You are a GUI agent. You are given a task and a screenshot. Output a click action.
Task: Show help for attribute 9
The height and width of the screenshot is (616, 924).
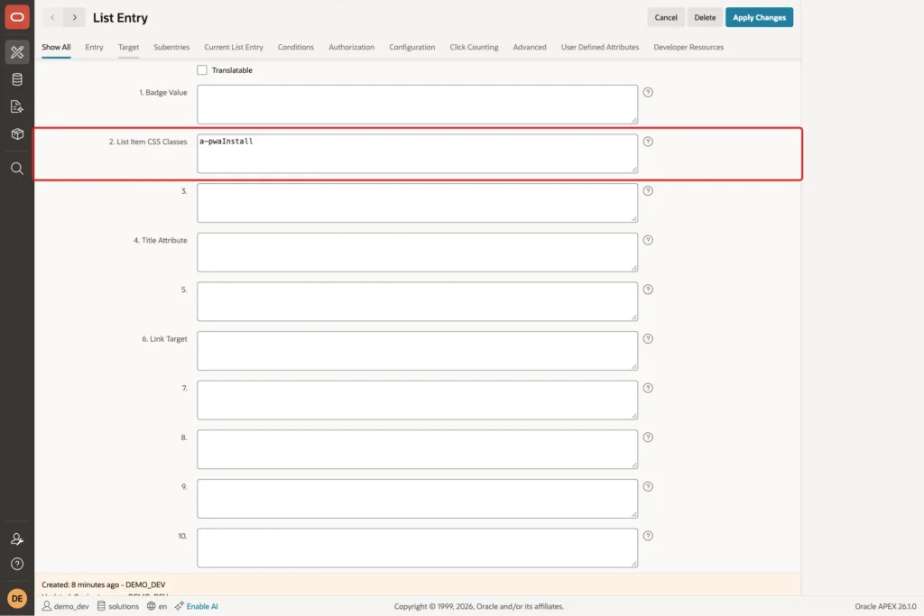point(648,486)
